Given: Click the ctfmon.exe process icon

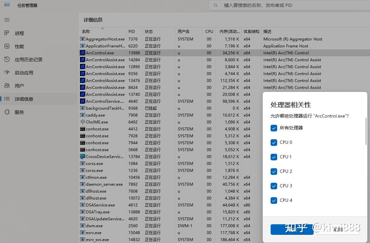Looking at the screenshot, I should [83, 177].
